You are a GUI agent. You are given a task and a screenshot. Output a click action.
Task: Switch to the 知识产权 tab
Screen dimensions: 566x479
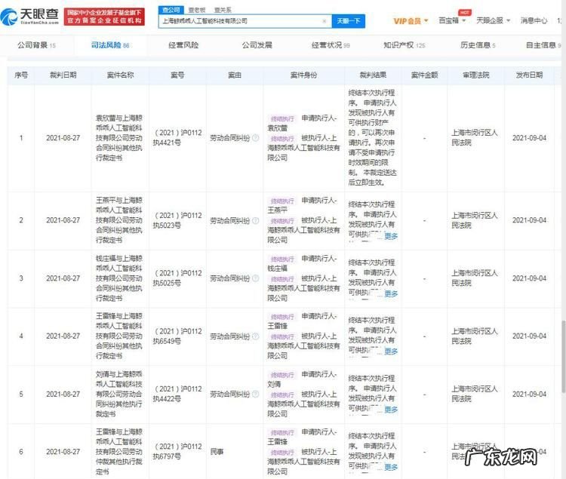[x=405, y=45]
